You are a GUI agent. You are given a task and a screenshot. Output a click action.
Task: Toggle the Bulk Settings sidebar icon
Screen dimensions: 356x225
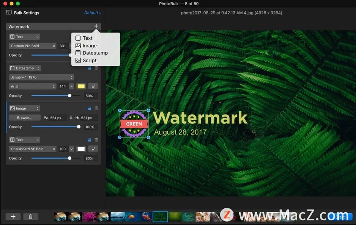click(x=9, y=12)
